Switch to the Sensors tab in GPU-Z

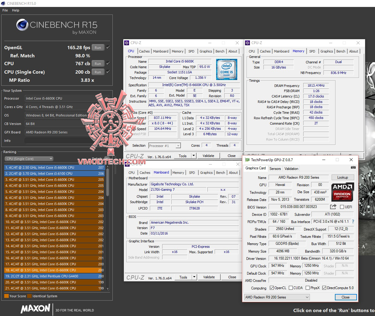tap(275, 169)
